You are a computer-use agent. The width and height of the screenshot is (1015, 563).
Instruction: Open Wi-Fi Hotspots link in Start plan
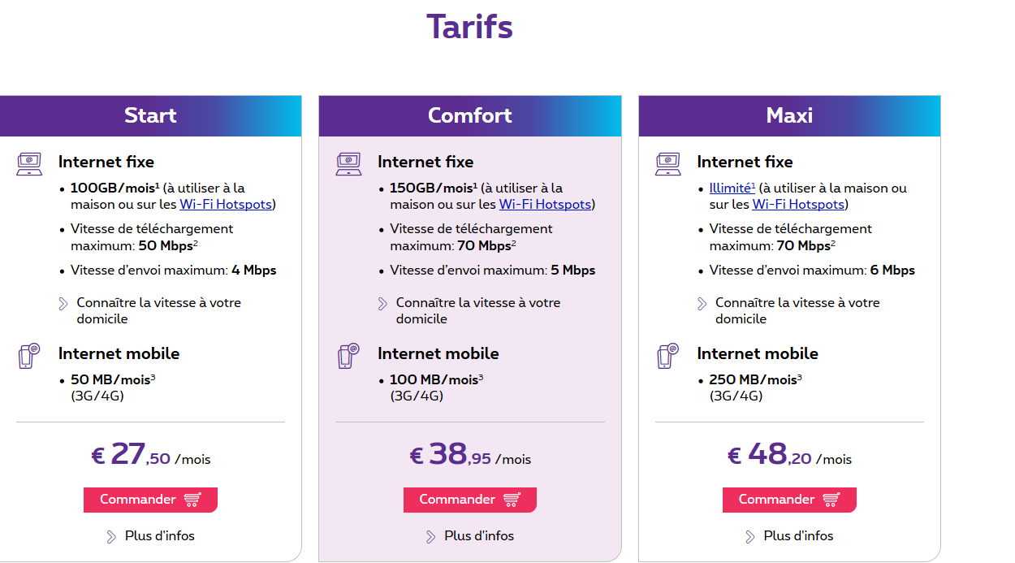pos(226,205)
